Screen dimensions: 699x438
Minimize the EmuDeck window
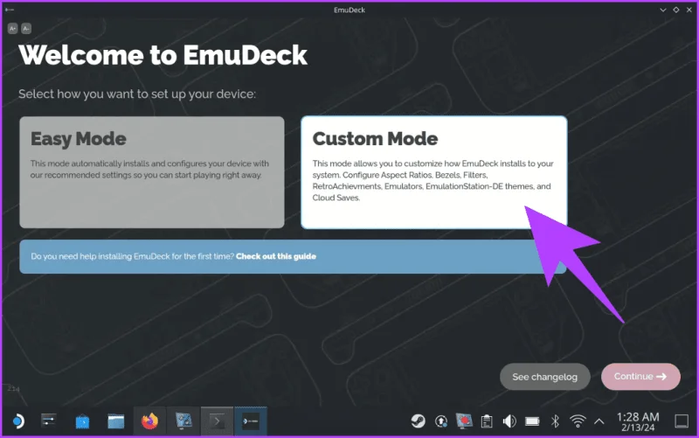click(663, 10)
